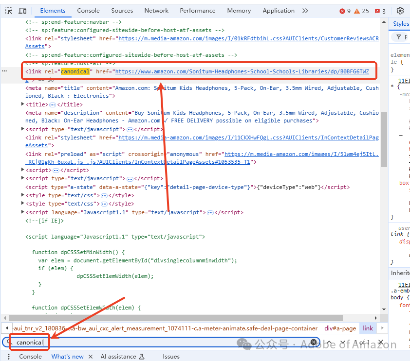Open the Application tab
This screenshot has width=410, height=361.
point(279,11)
